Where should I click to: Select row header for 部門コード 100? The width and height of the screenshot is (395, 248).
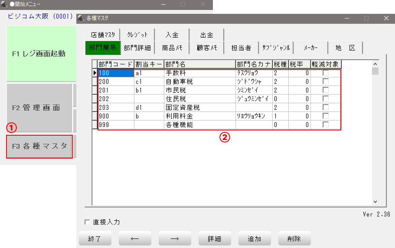point(95,73)
